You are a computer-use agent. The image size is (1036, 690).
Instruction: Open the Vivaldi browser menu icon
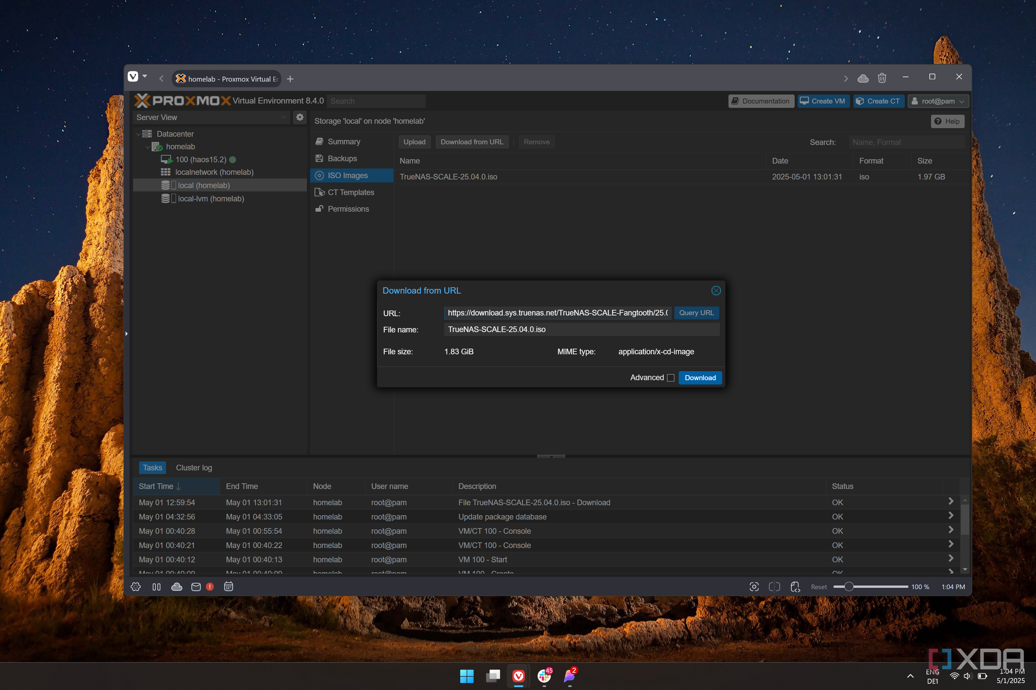pyautogui.click(x=132, y=77)
